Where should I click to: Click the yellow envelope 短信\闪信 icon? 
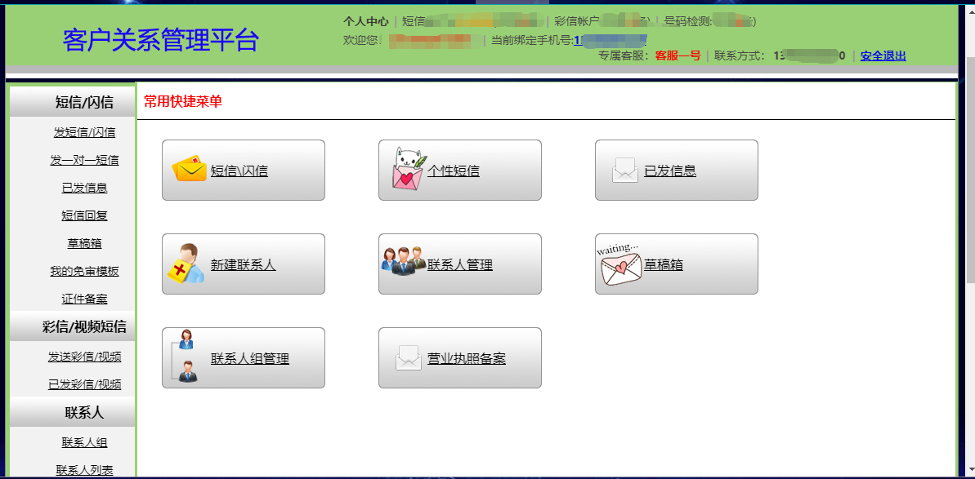click(189, 168)
